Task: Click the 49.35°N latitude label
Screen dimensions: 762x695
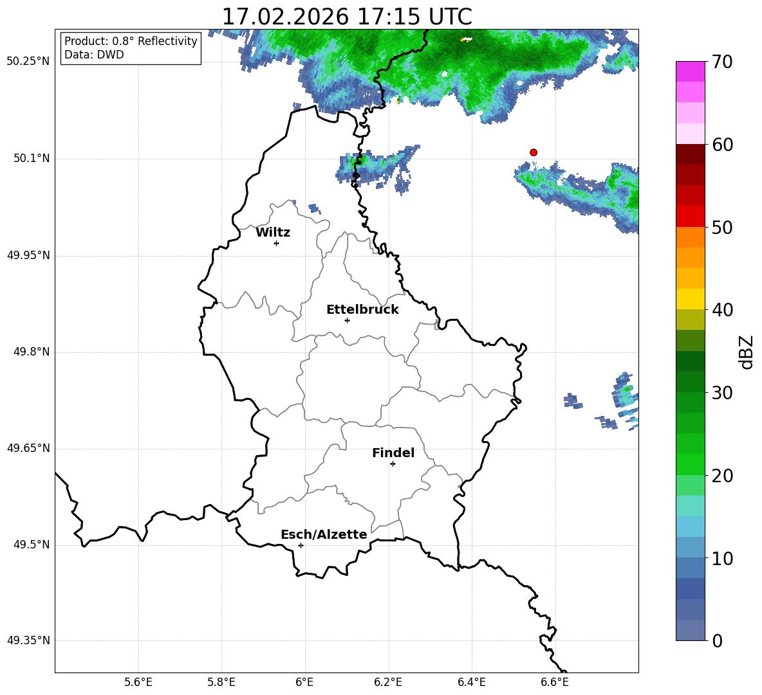Action: [28, 640]
